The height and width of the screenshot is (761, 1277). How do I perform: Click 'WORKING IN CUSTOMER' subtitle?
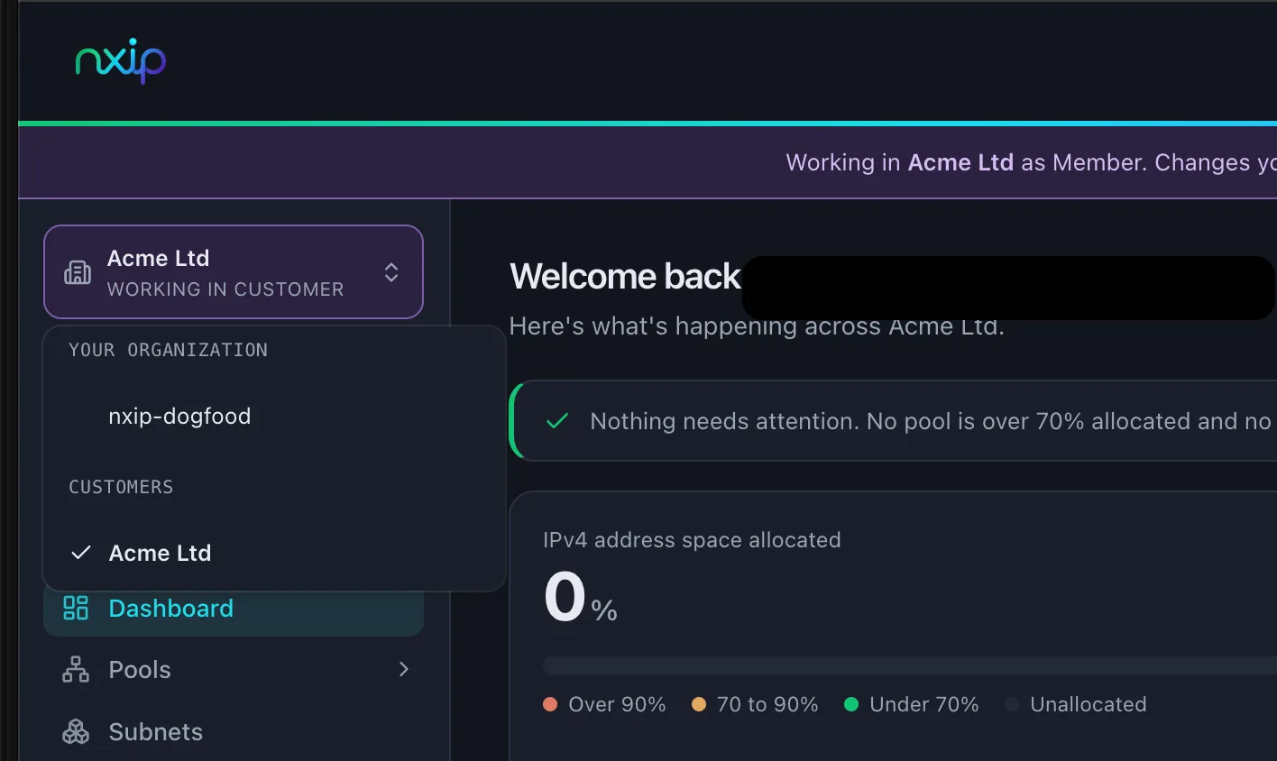click(225, 289)
